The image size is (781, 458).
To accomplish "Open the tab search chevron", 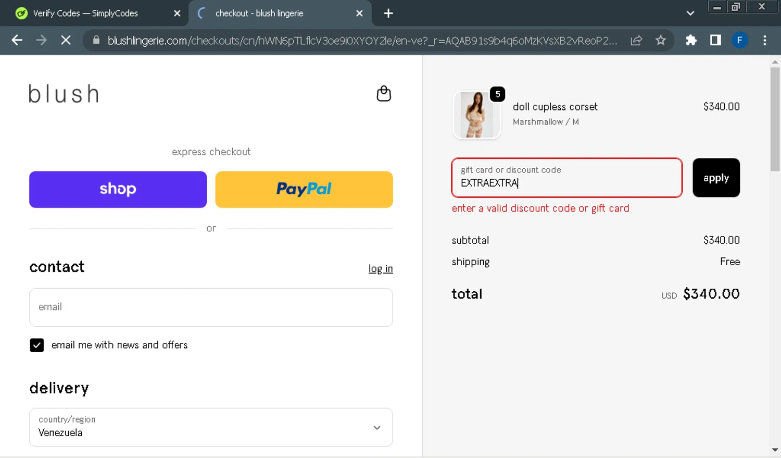I will point(690,14).
